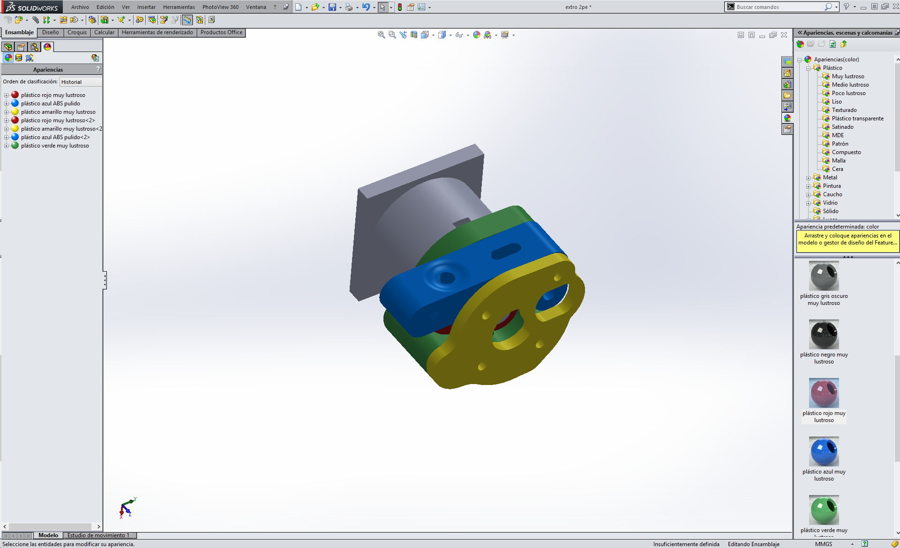The height and width of the screenshot is (548, 900).
Task: Open the Archivo menu
Action: [x=80, y=7]
